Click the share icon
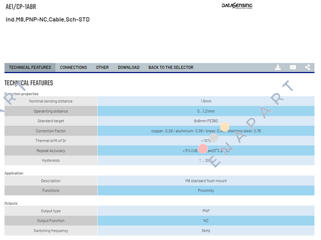 click(x=308, y=67)
